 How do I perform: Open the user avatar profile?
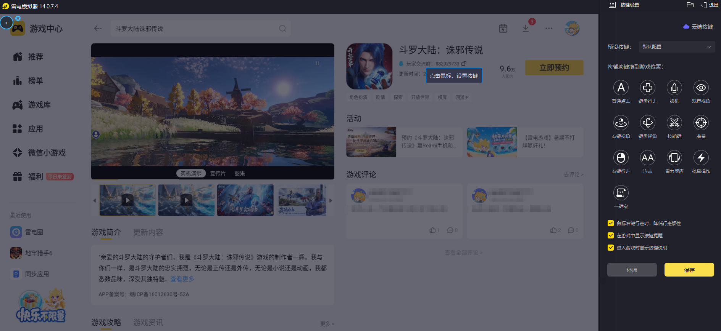572,29
